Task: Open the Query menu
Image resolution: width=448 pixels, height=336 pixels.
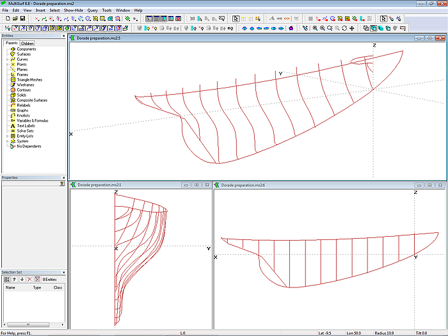Action: [x=93, y=11]
